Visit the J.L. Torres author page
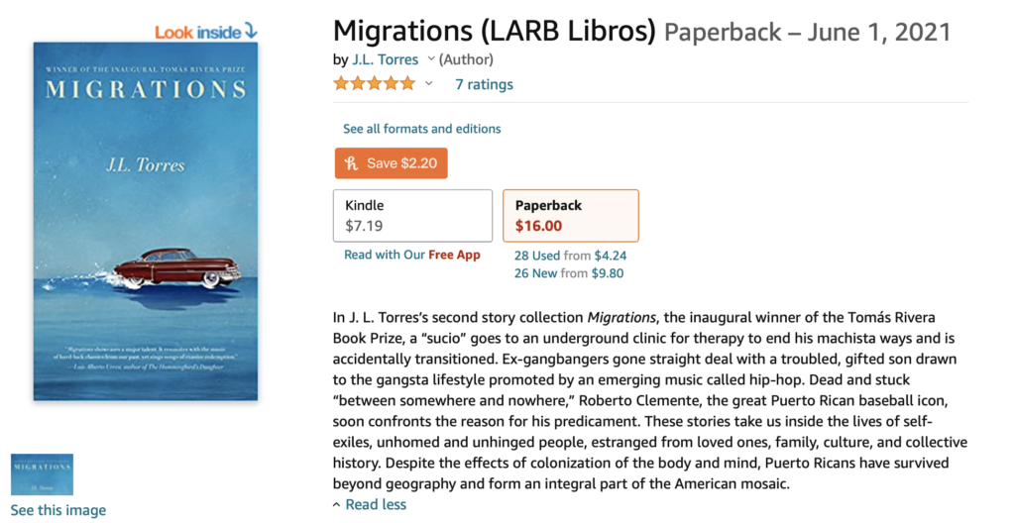The height and width of the screenshot is (523, 1015). [x=385, y=59]
